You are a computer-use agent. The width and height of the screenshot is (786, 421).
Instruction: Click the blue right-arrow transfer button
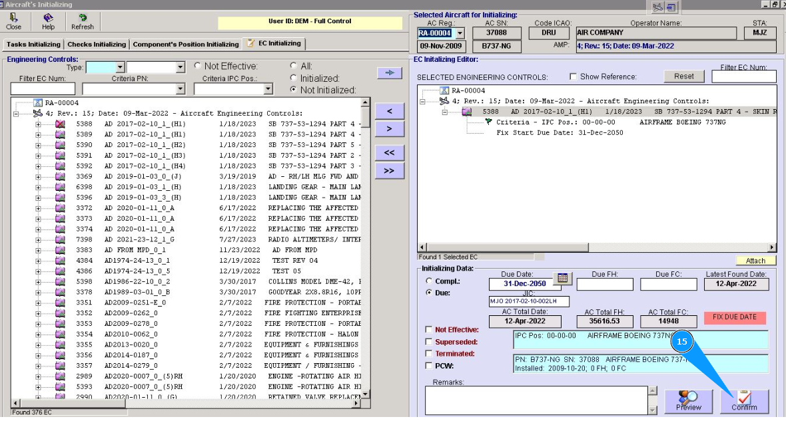389,72
